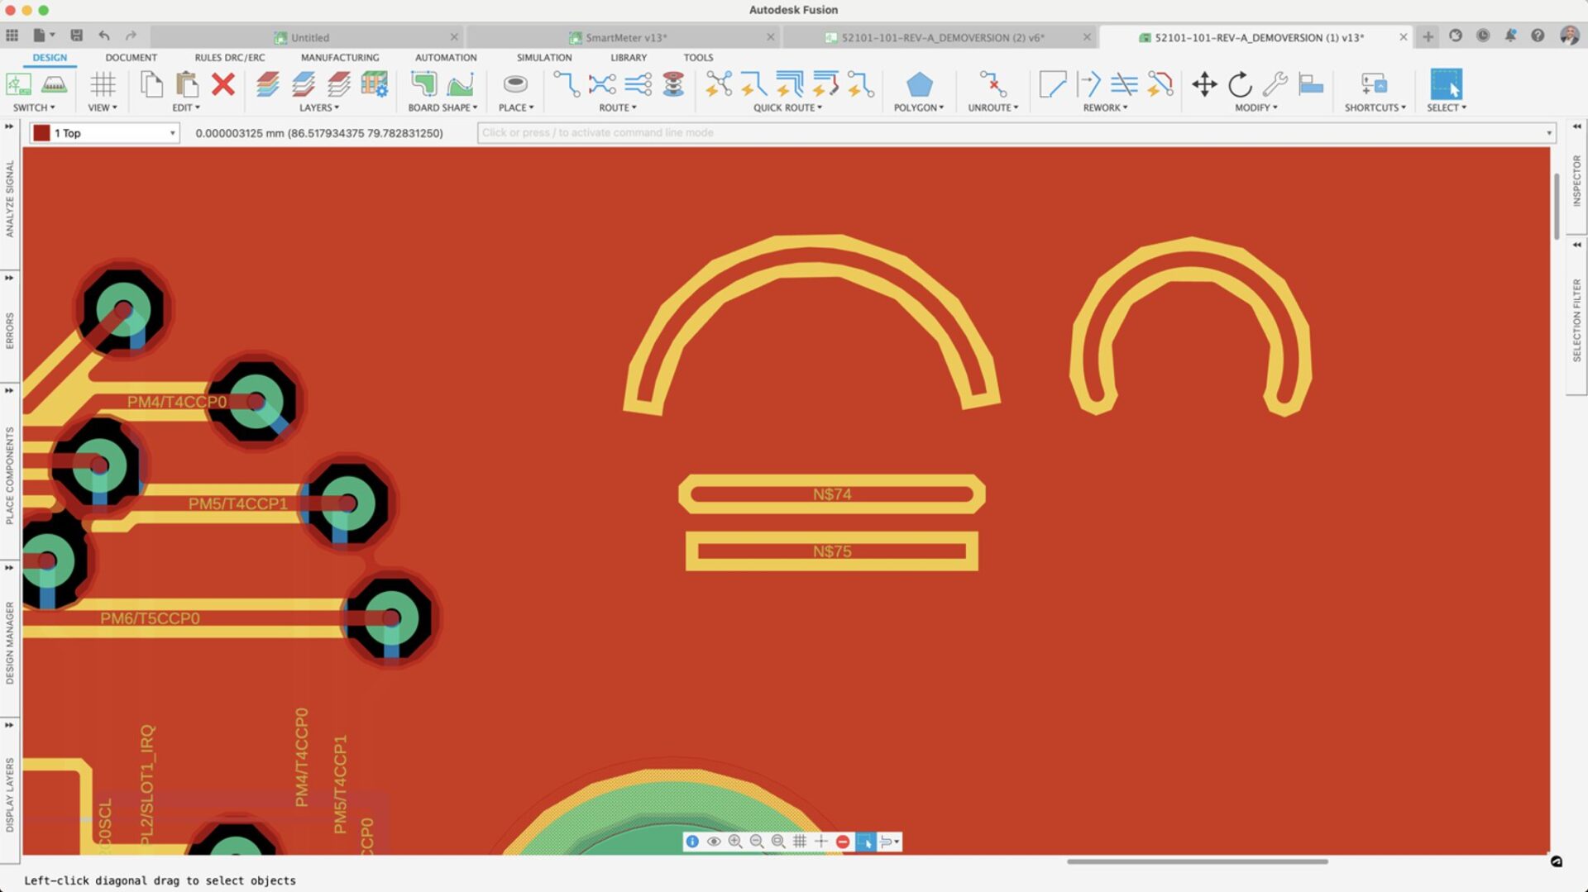Click the horizontal scrollbar thumb below the canvas
Viewport: 1588px width, 892px height.
click(x=1197, y=861)
